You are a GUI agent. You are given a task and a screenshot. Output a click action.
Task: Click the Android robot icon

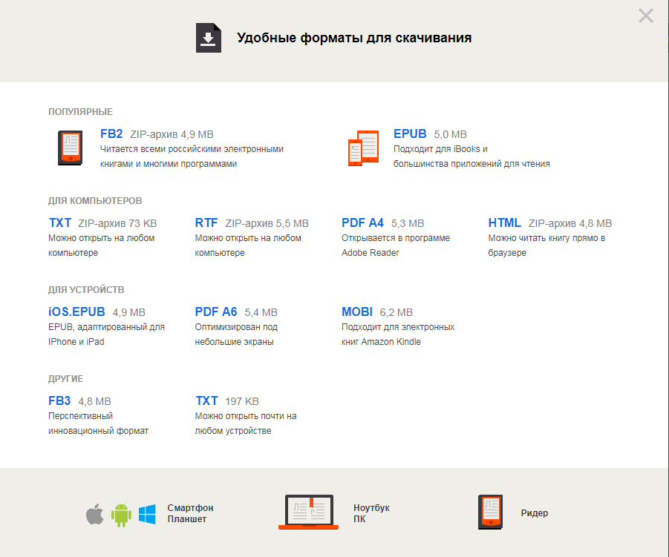pyautogui.click(x=121, y=514)
